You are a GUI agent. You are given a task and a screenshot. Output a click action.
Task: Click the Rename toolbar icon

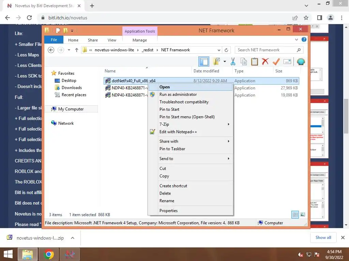pos(287,62)
